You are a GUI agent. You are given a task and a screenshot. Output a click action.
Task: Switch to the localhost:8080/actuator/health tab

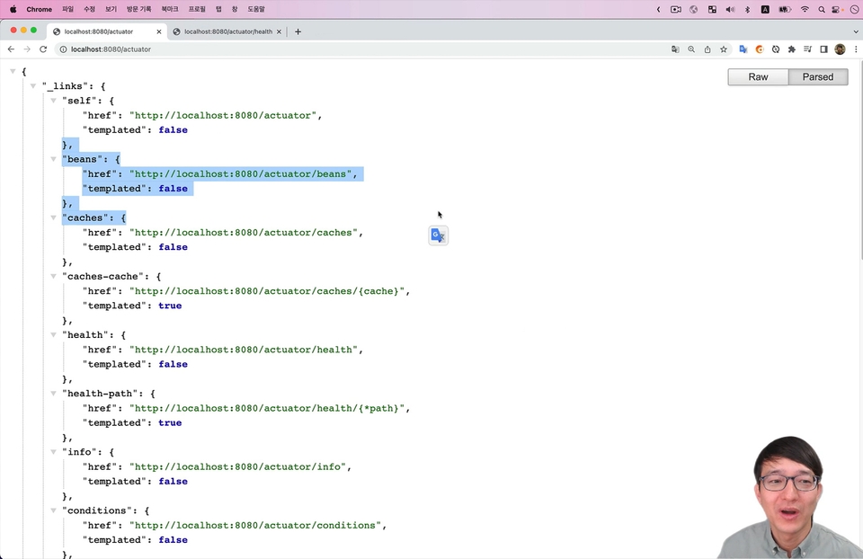[x=227, y=31]
